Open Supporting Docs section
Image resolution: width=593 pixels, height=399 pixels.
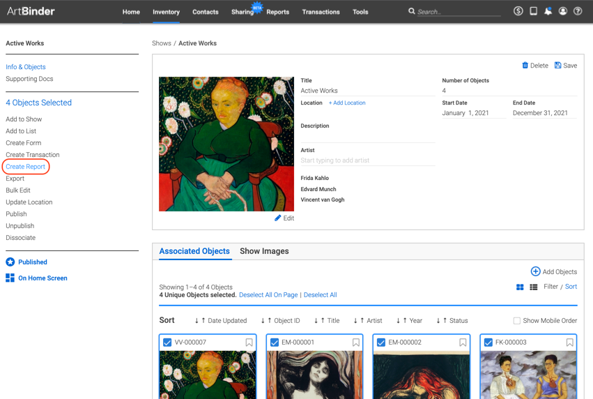tap(29, 79)
